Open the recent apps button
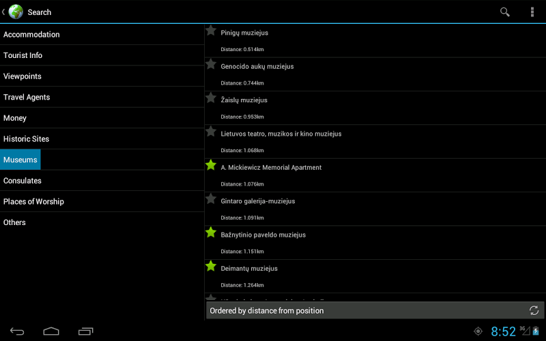The image size is (546, 341). coord(85,331)
